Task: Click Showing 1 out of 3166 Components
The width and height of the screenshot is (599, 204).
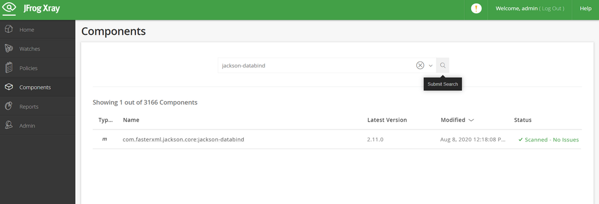Action: 145,102
